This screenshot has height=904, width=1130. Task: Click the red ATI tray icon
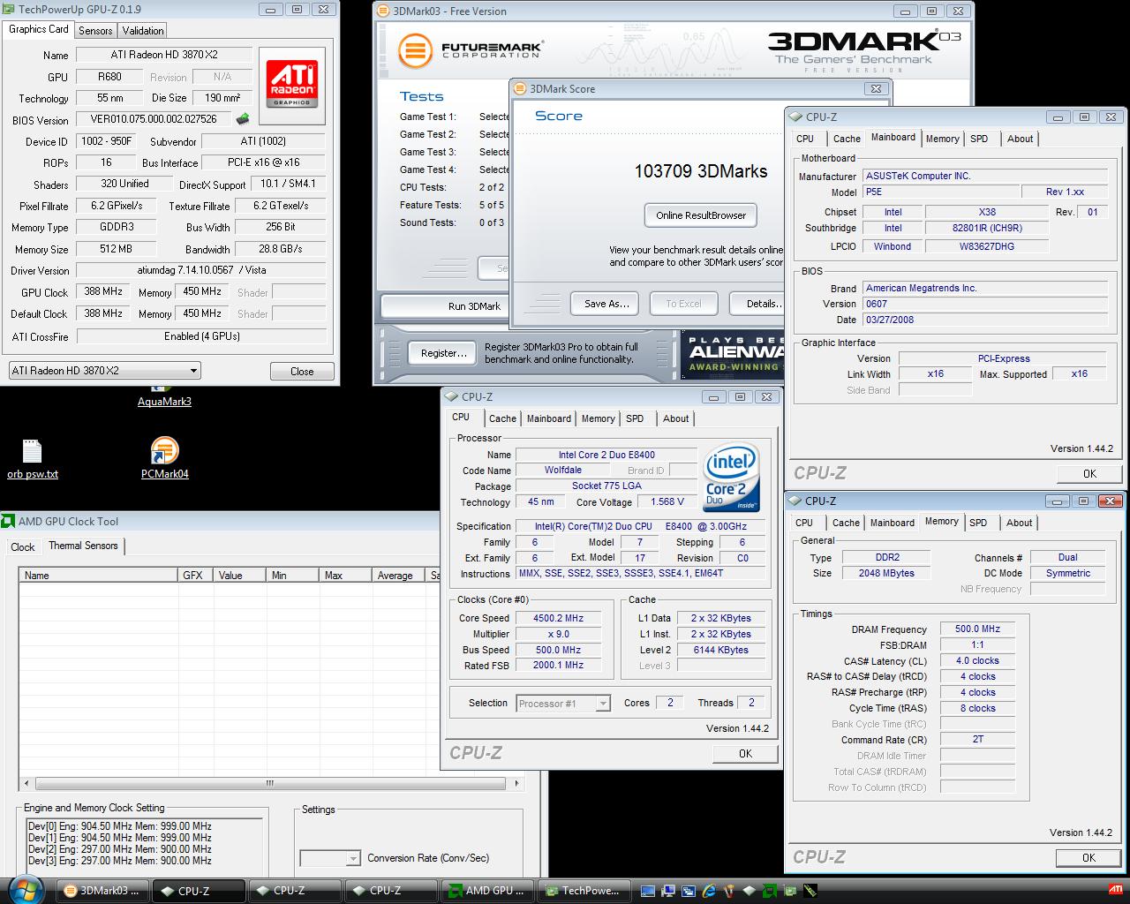1116,890
